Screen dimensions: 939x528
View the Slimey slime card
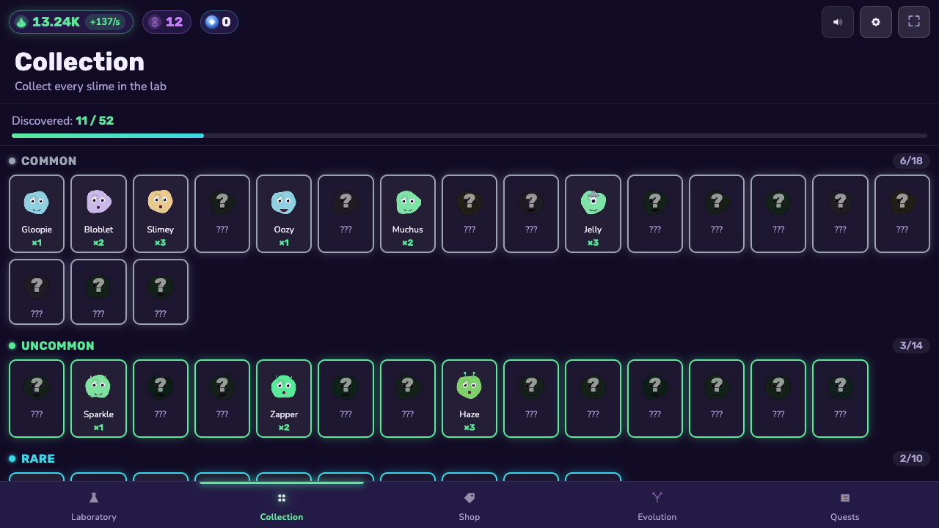click(x=161, y=213)
